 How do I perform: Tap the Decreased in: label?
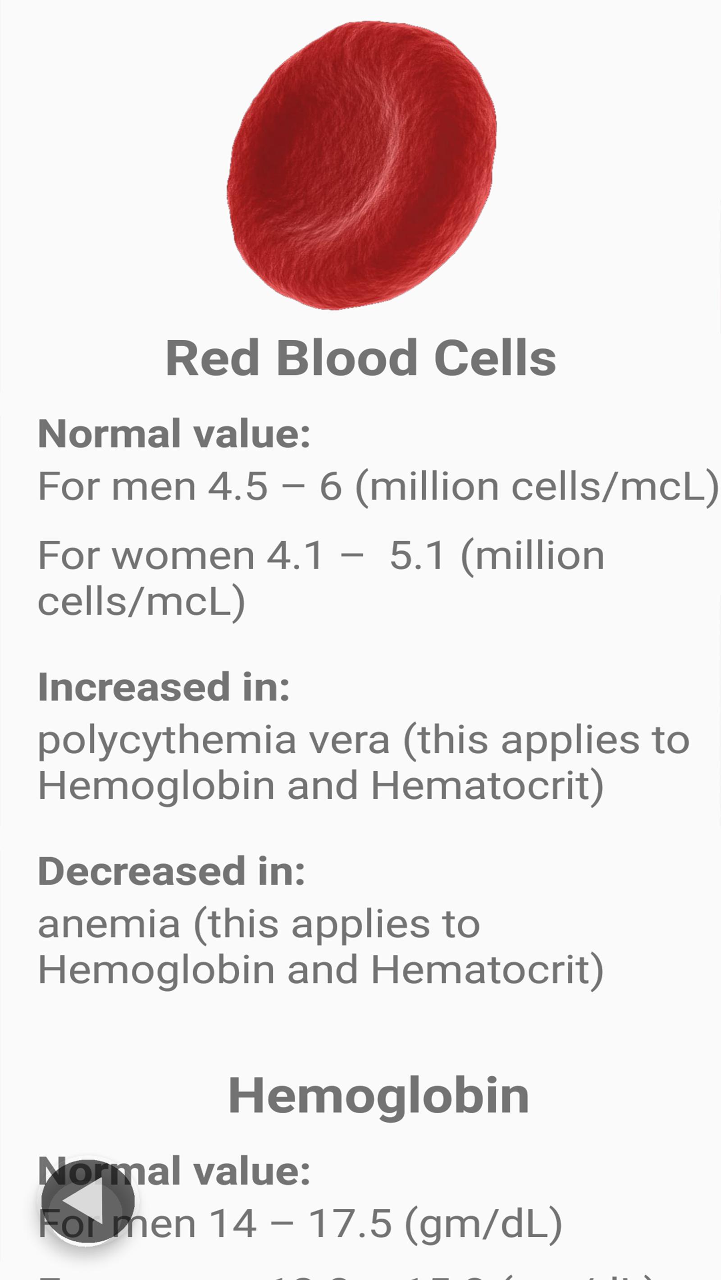tap(171, 872)
